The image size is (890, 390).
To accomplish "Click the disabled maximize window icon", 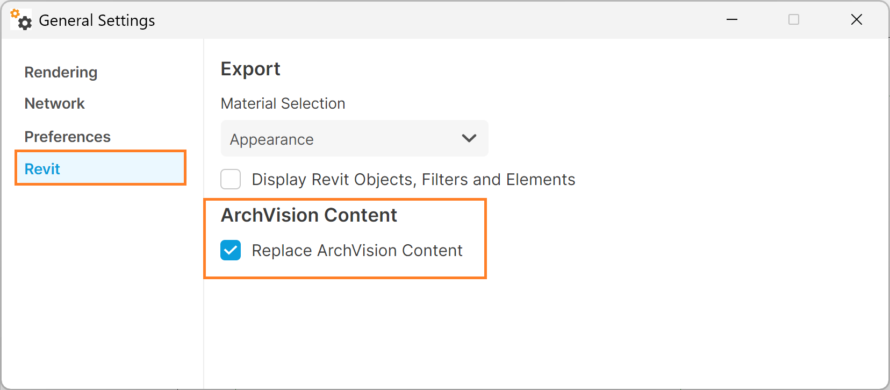I will pyautogui.click(x=794, y=20).
